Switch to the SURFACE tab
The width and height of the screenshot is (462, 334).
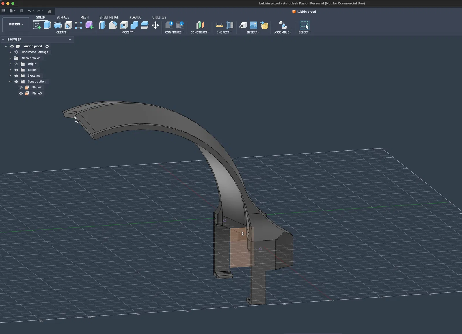click(x=63, y=17)
